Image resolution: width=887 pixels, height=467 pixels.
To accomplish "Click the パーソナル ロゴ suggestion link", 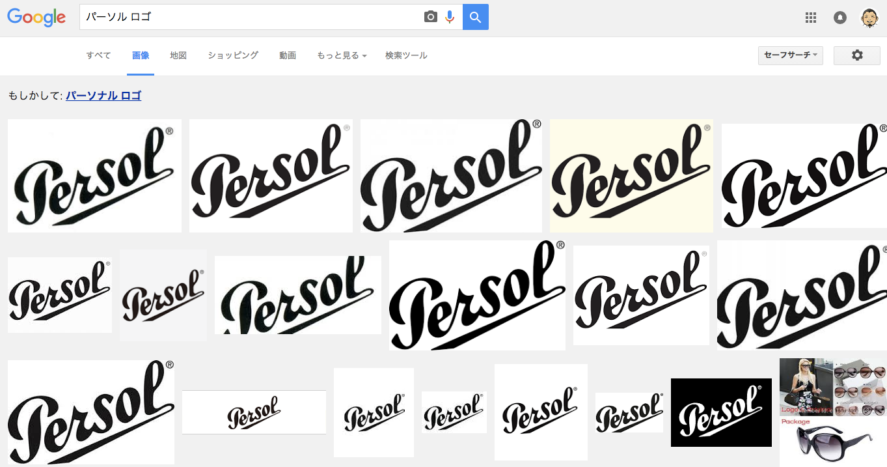I will tap(103, 96).
